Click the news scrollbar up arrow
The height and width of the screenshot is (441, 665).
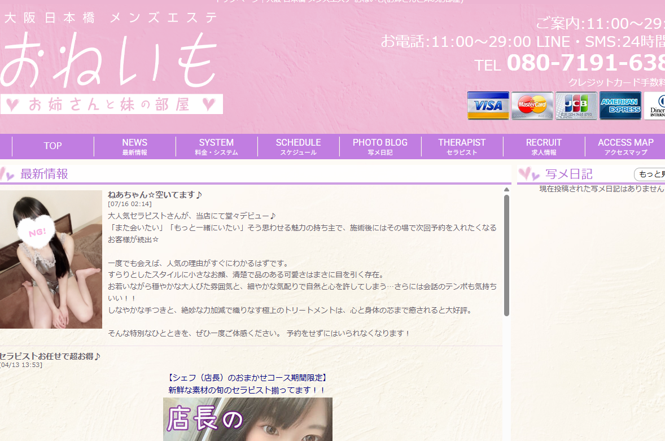pos(506,190)
